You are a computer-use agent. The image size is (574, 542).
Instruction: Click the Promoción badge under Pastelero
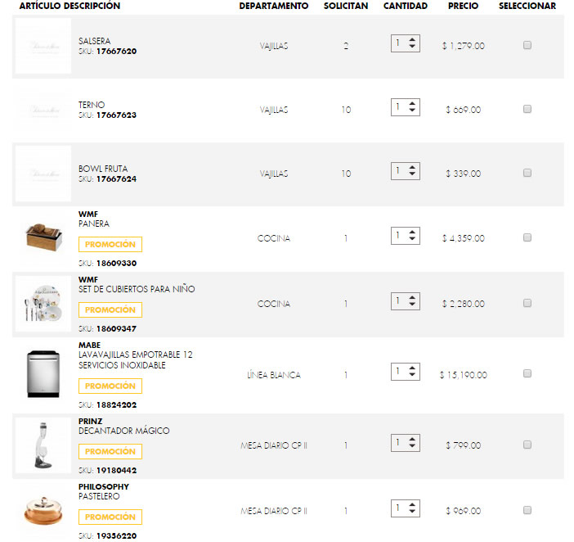(x=110, y=517)
